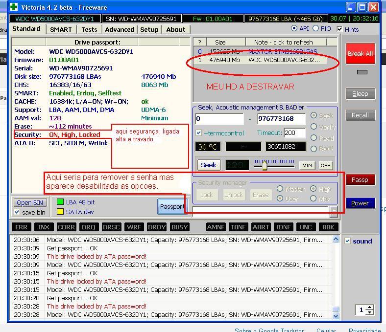Click the DRDY status indicator

pos(157,227)
